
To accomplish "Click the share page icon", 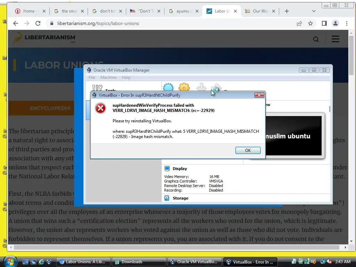I will coord(299,23).
